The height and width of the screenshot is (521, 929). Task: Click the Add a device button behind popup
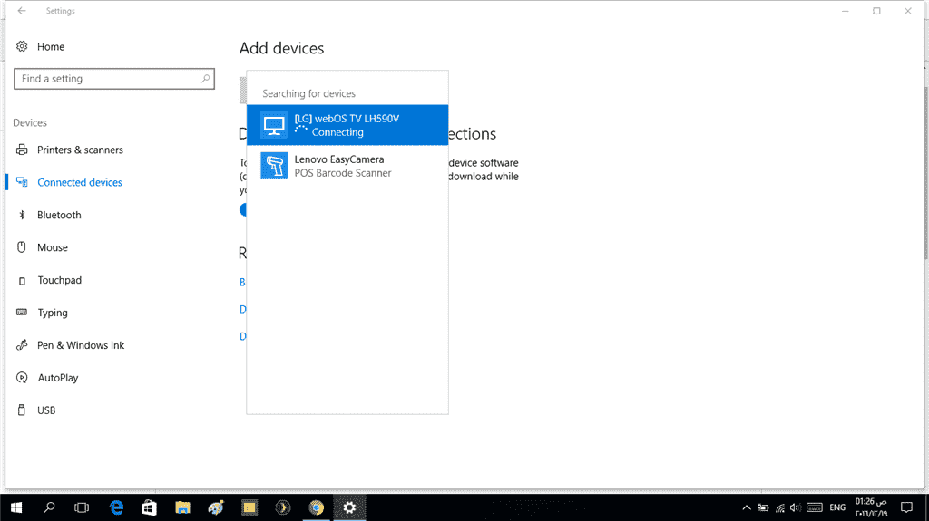243,90
